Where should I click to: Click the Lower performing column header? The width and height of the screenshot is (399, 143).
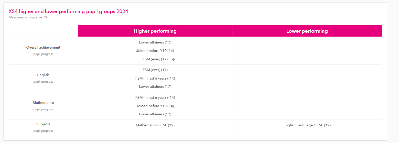coord(307,31)
